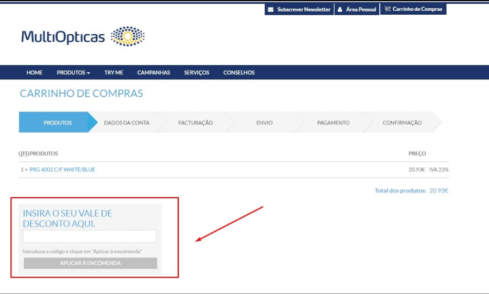Click the discount voucher code input field
This screenshot has height=294, width=489.
tap(90, 236)
